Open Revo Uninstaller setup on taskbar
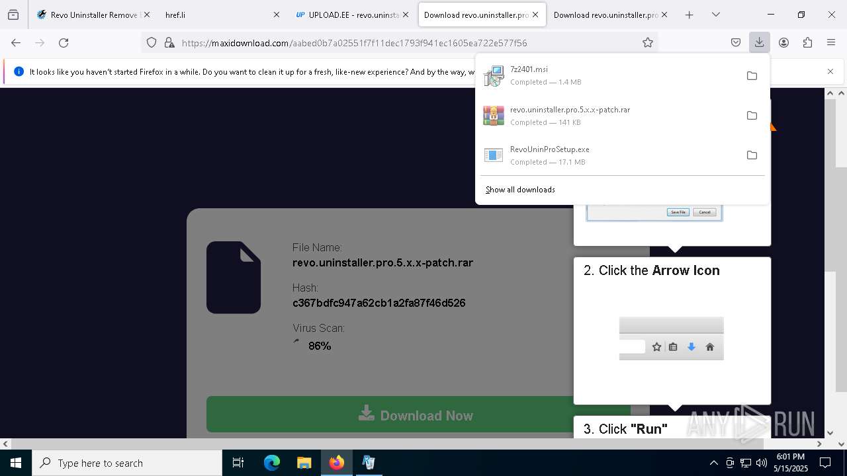Image resolution: width=847 pixels, height=476 pixels. 369,463
